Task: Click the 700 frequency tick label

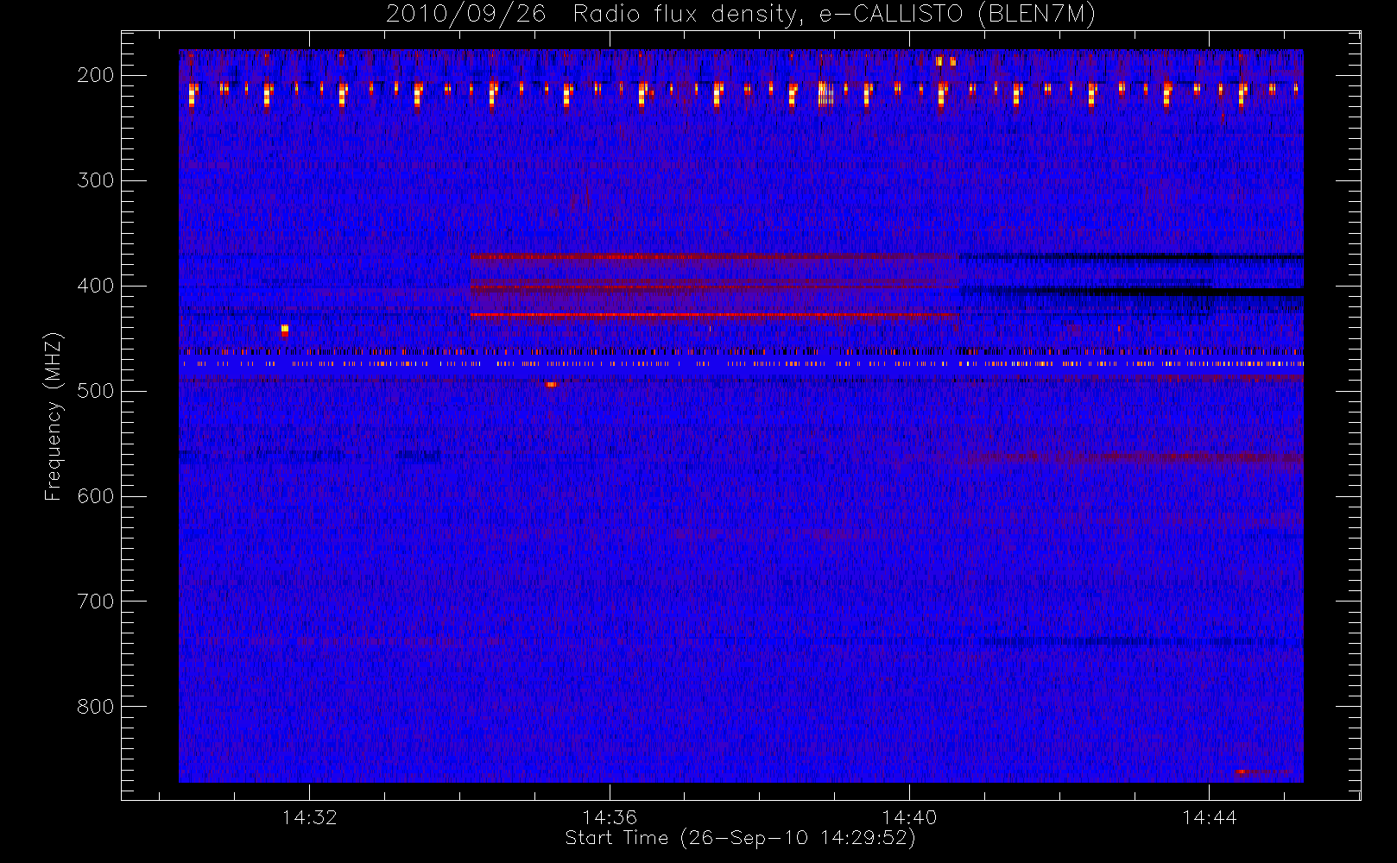Action: click(x=96, y=602)
